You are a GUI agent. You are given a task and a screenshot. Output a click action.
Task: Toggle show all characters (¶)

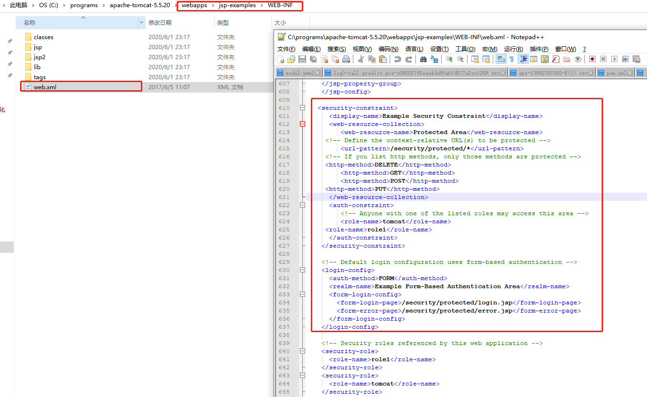(512, 59)
